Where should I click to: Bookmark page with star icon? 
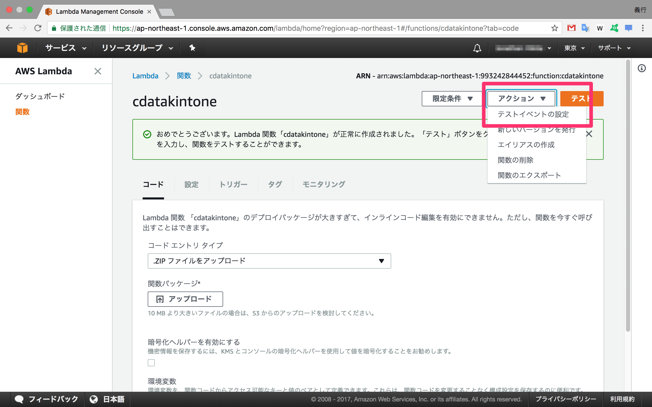tap(554, 28)
